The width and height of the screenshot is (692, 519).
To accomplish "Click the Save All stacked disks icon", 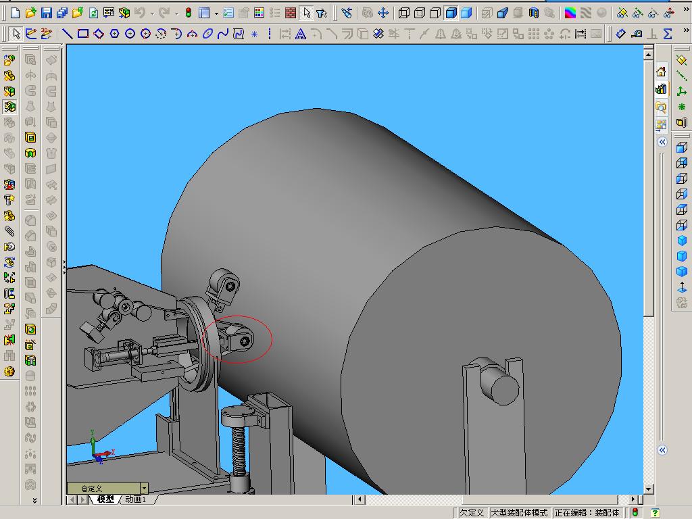I will [61, 14].
